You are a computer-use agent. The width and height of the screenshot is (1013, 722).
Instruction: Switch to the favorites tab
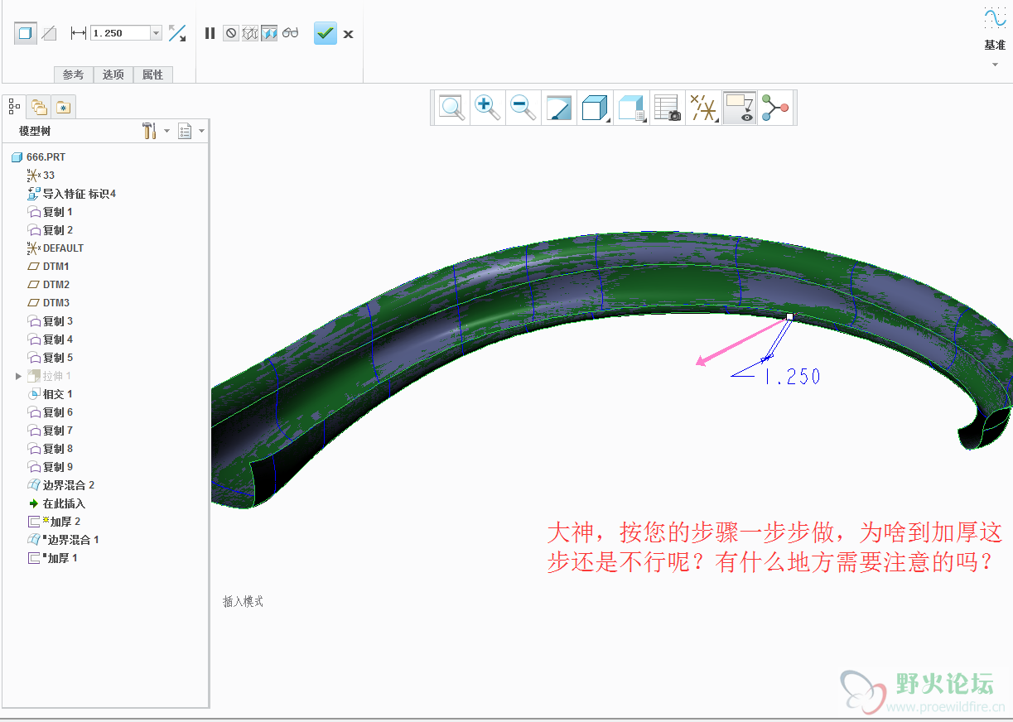(63, 107)
